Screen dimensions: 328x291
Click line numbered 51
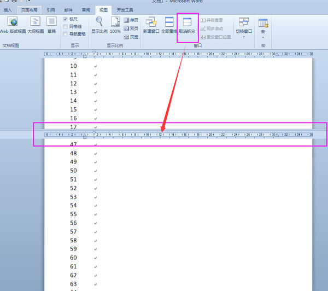pyautogui.click(x=73, y=179)
